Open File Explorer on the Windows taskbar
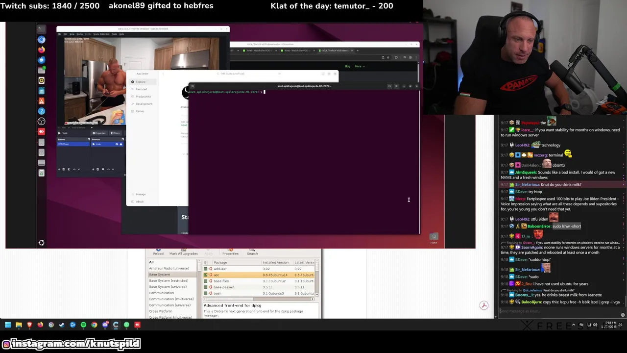627x353 pixels. [x=19, y=325]
